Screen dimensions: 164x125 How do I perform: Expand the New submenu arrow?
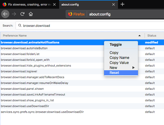134,68
